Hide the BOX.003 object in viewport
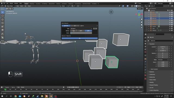This screenshot has height=98, width=174. click(x=170, y=19)
